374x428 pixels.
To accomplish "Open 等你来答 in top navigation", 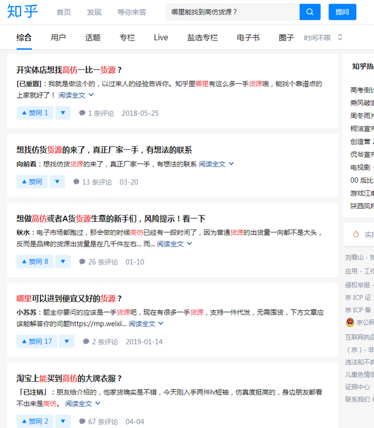I will 132,12.
